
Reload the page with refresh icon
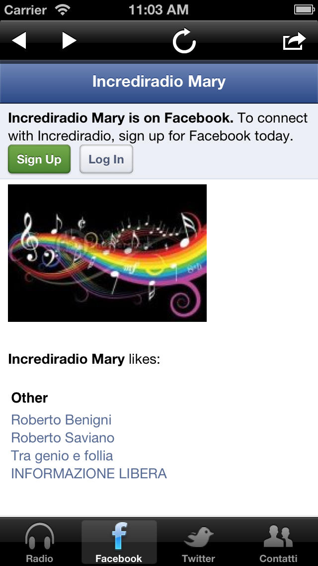pos(184,41)
